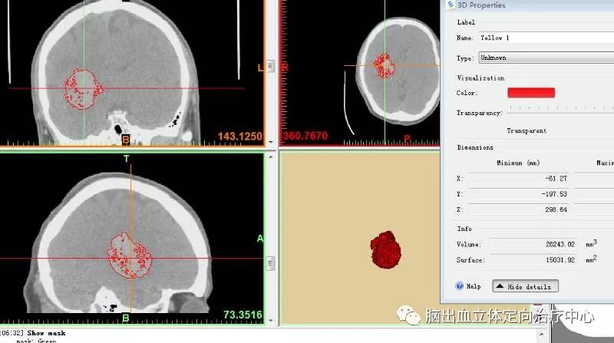This screenshot has height=343, width=614.
Task: Click the Show mask log entry
Action: click(46, 333)
